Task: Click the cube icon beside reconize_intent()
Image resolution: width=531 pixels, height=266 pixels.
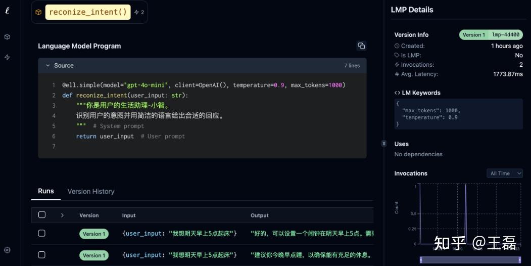Action: tap(38, 12)
